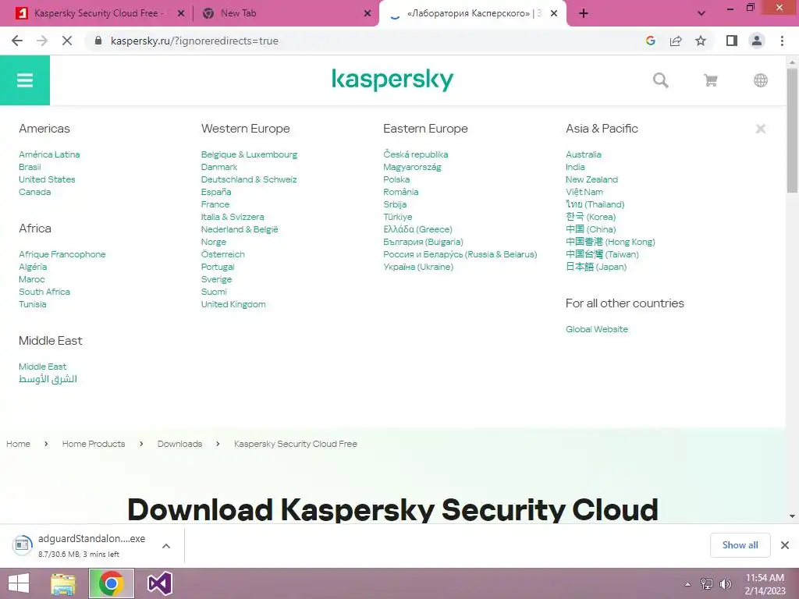799x599 pixels.
Task: Open the shopping cart icon
Action: coord(710,80)
